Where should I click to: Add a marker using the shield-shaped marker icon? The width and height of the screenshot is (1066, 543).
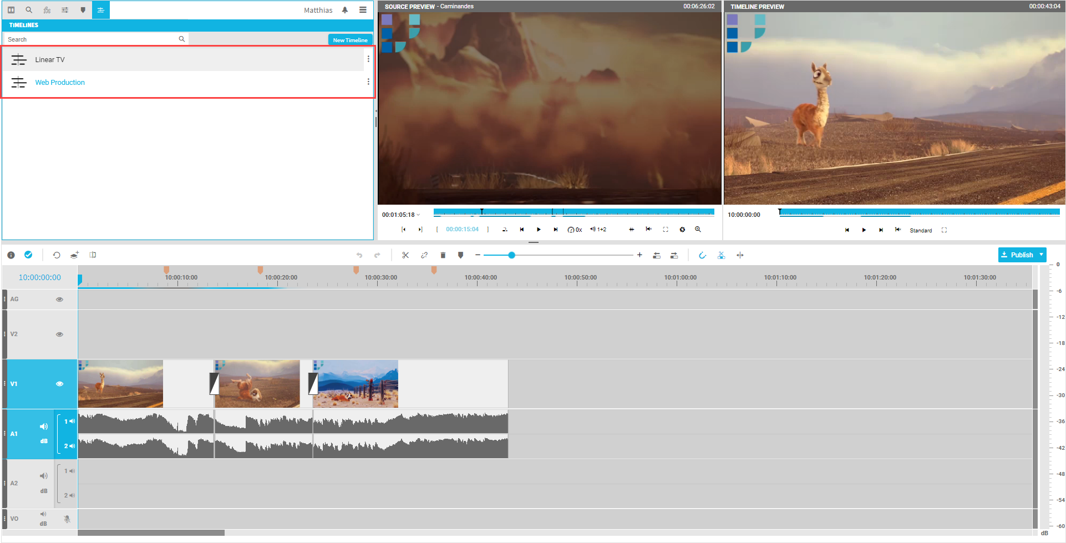(x=461, y=255)
